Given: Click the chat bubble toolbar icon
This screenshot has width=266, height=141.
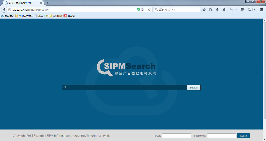Looking at the screenshot, I should (242, 10).
